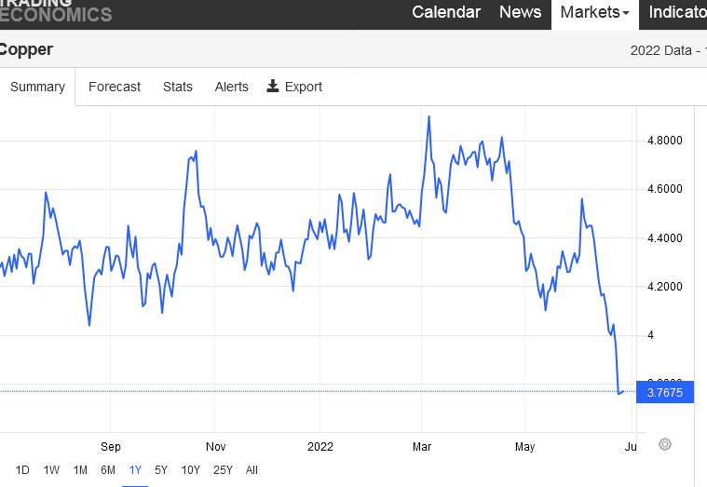Go to the News section
The width and height of the screenshot is (707, 487).
520,12
